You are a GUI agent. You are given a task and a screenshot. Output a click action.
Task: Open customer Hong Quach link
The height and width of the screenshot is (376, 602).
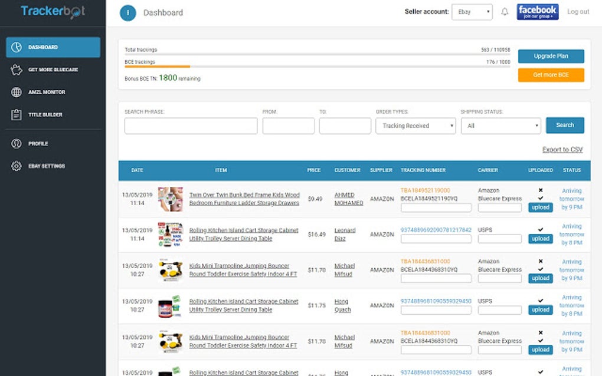(x=342, y=305)
